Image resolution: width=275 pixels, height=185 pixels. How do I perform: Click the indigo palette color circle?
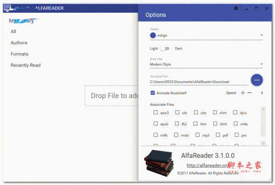click(x=153, y=35)
